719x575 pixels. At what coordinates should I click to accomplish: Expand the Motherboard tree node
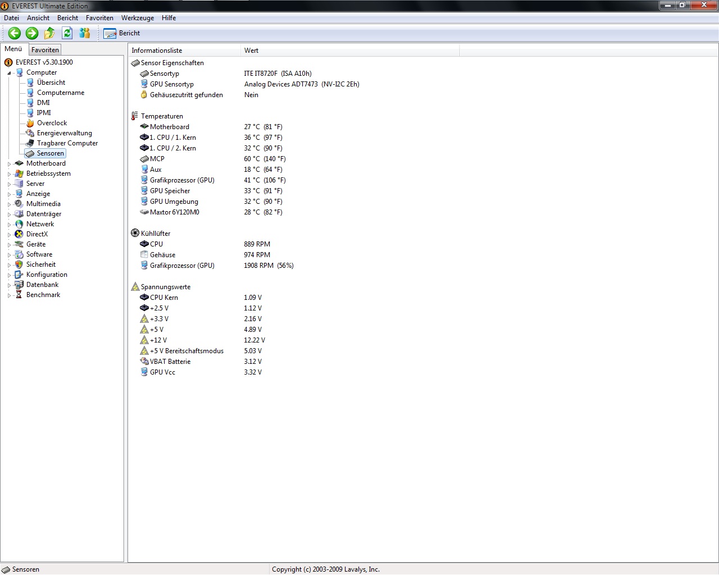coord(9,164)
